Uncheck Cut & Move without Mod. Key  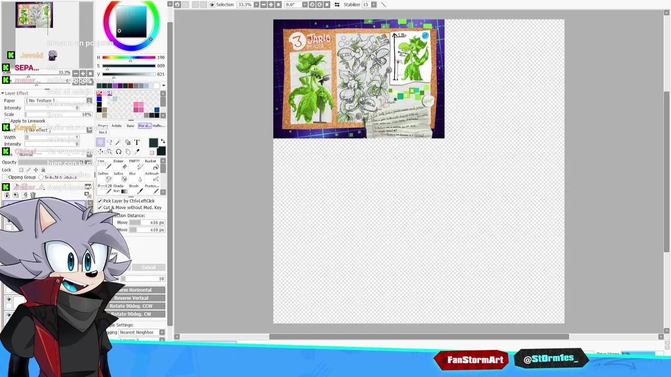tap(100, 207)
